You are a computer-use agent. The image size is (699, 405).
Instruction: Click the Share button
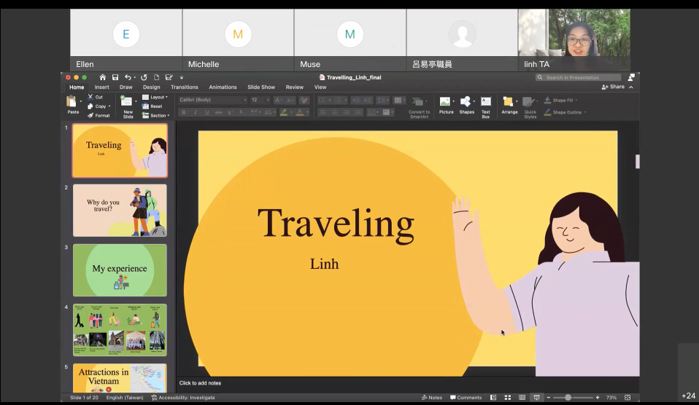(x=613, y=87)
